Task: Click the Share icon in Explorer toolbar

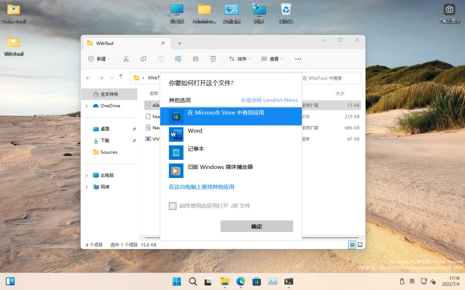Action: tap(195, 58)
